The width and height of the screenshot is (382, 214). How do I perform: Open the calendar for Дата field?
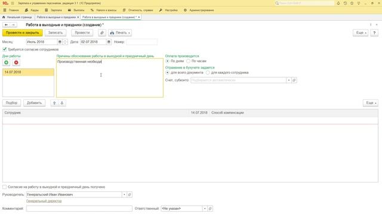pyautogui.click(x=109, y=42)
